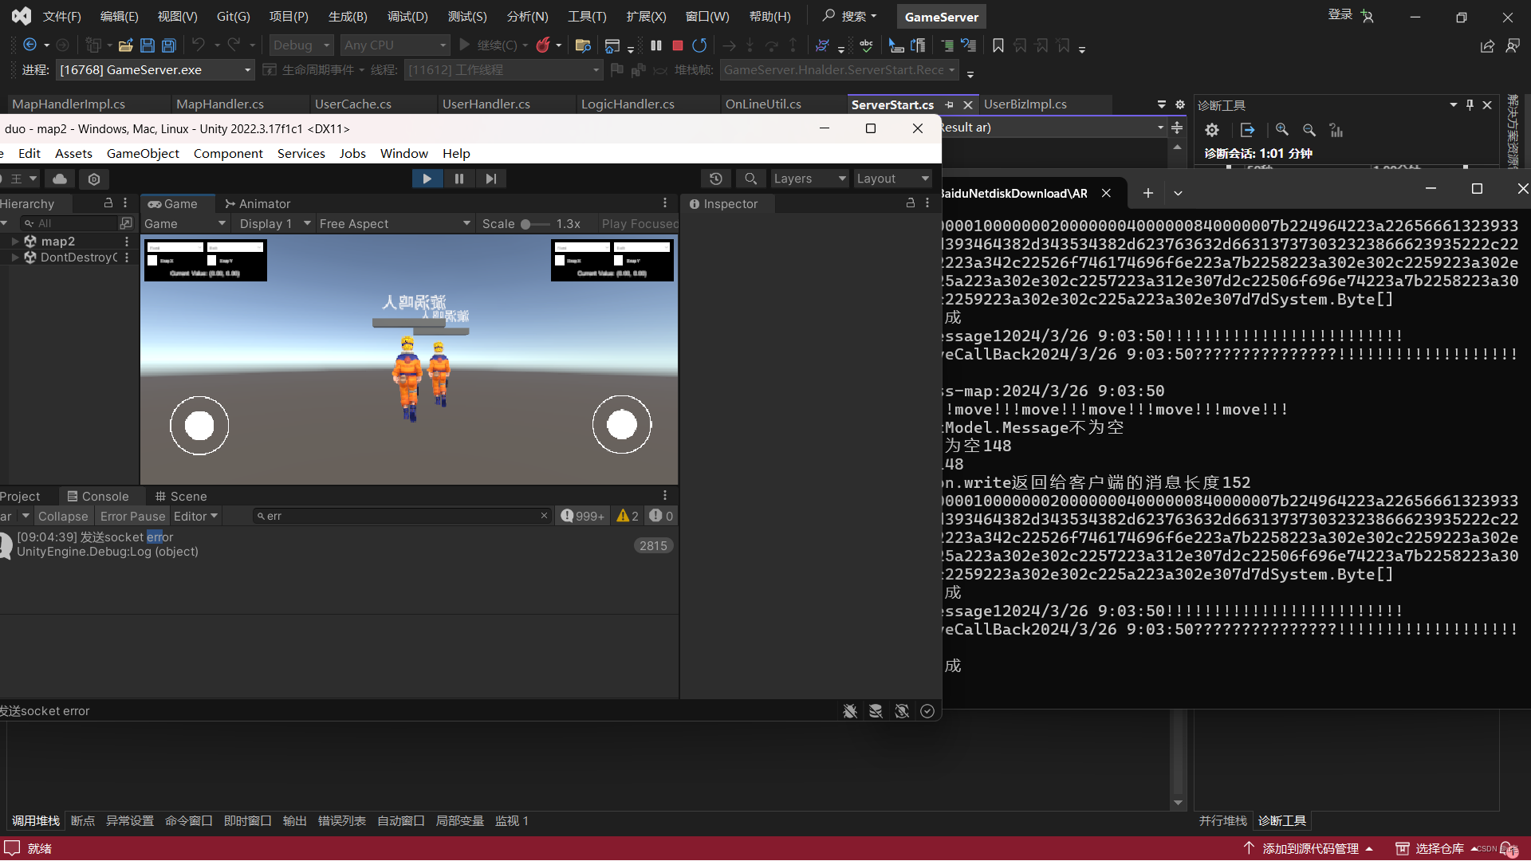The width and height of the screenshot is (1531, 861).
Task: Pin the diagnostic tools panel
Action: pyautogui.click(x=1470, y=104)
